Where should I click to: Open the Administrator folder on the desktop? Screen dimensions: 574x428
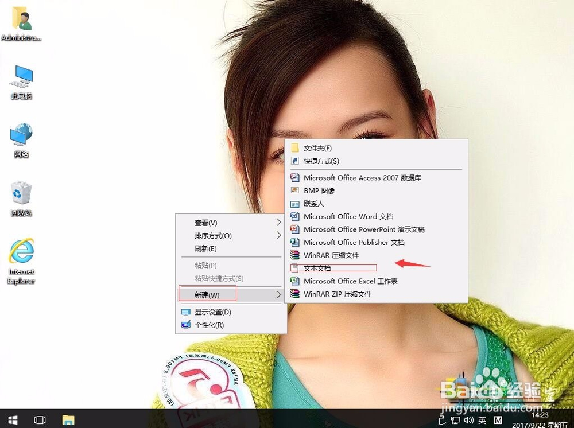21,23
